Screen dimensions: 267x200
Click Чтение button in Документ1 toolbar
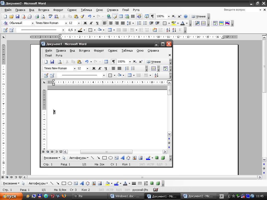tap(154, 62)
